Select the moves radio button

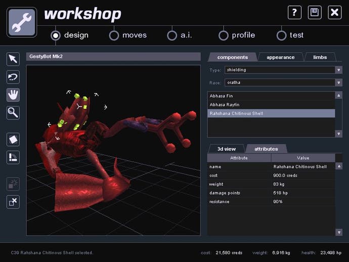point(114,35)
